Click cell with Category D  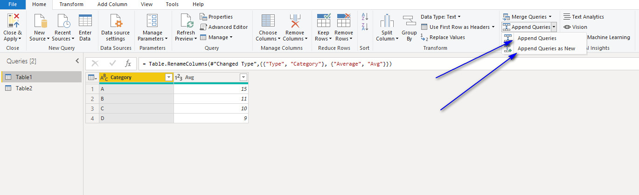tap(136, 118)
